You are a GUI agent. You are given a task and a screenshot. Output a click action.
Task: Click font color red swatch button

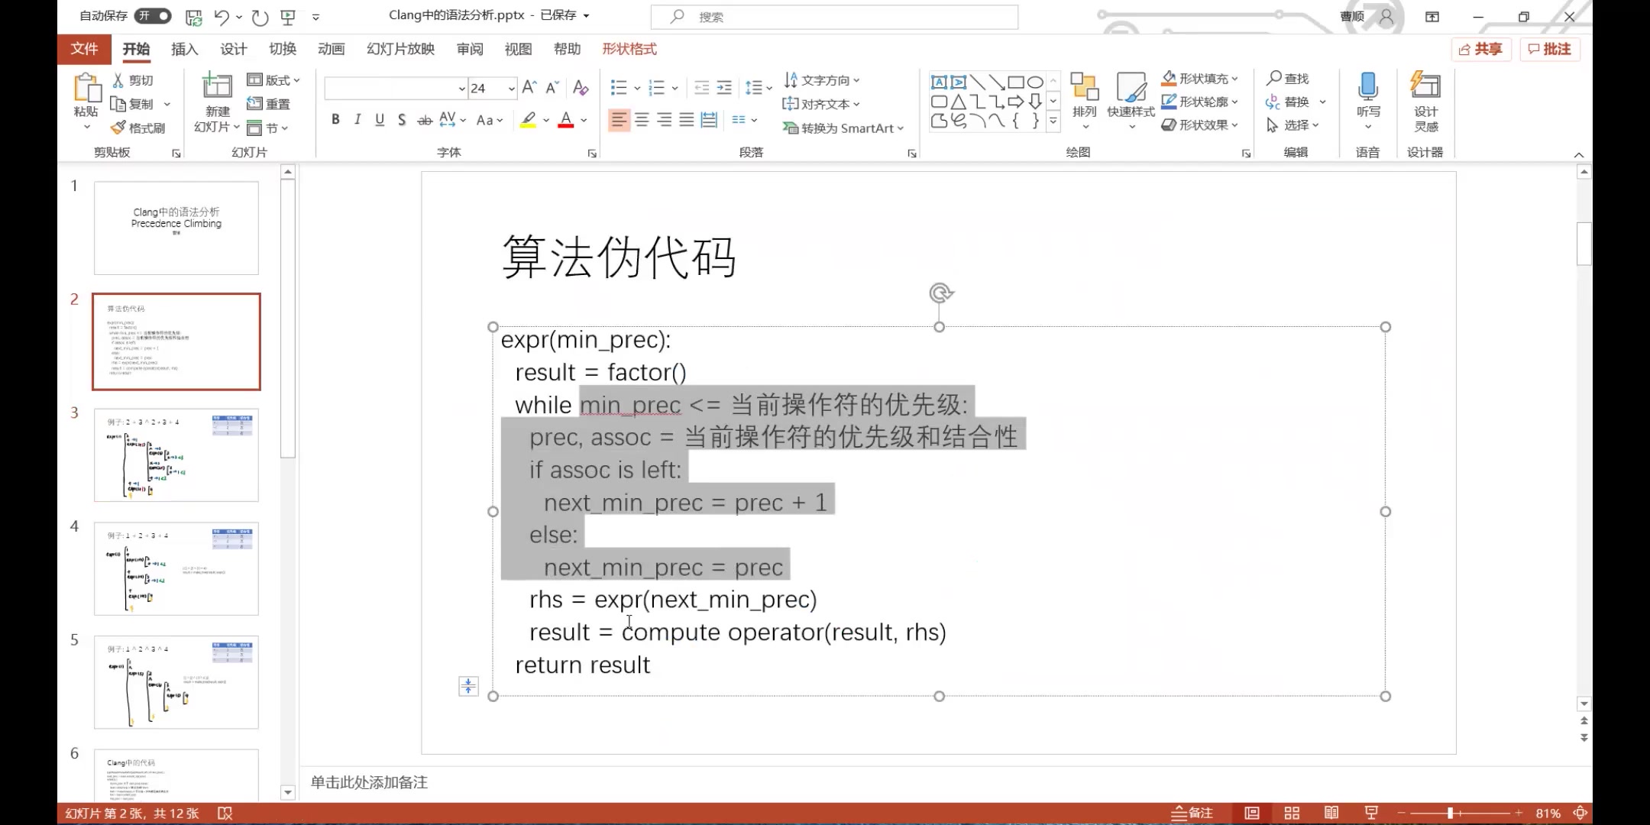pyautogui.click(x=565, y=120)
